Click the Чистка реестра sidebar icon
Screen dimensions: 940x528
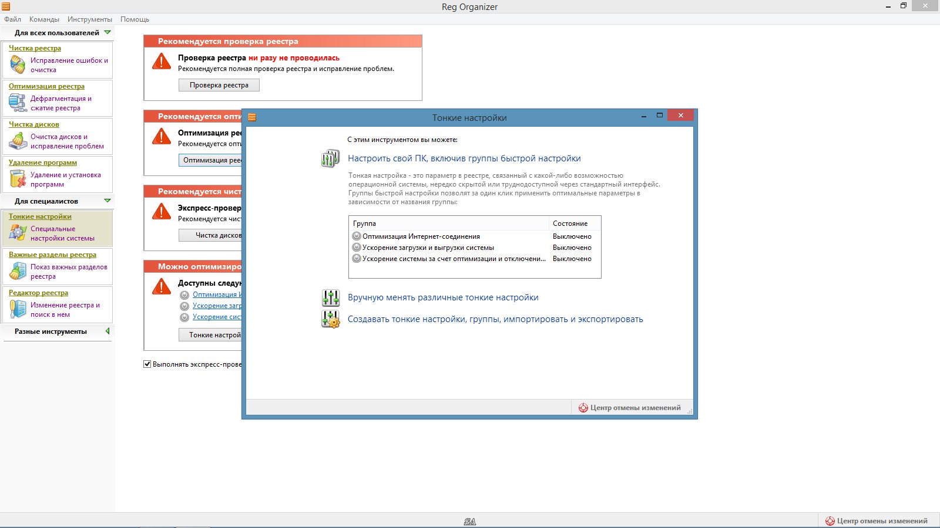[18, 65]
